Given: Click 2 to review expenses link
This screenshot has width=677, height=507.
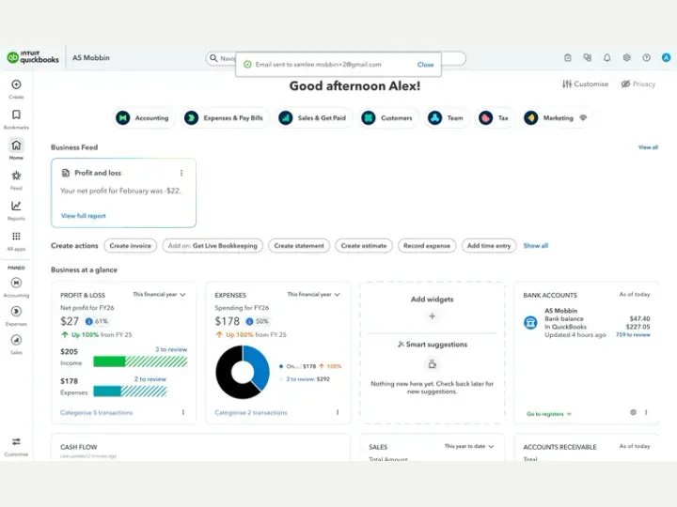Looking at the screenshot, I should coord(150,379).
